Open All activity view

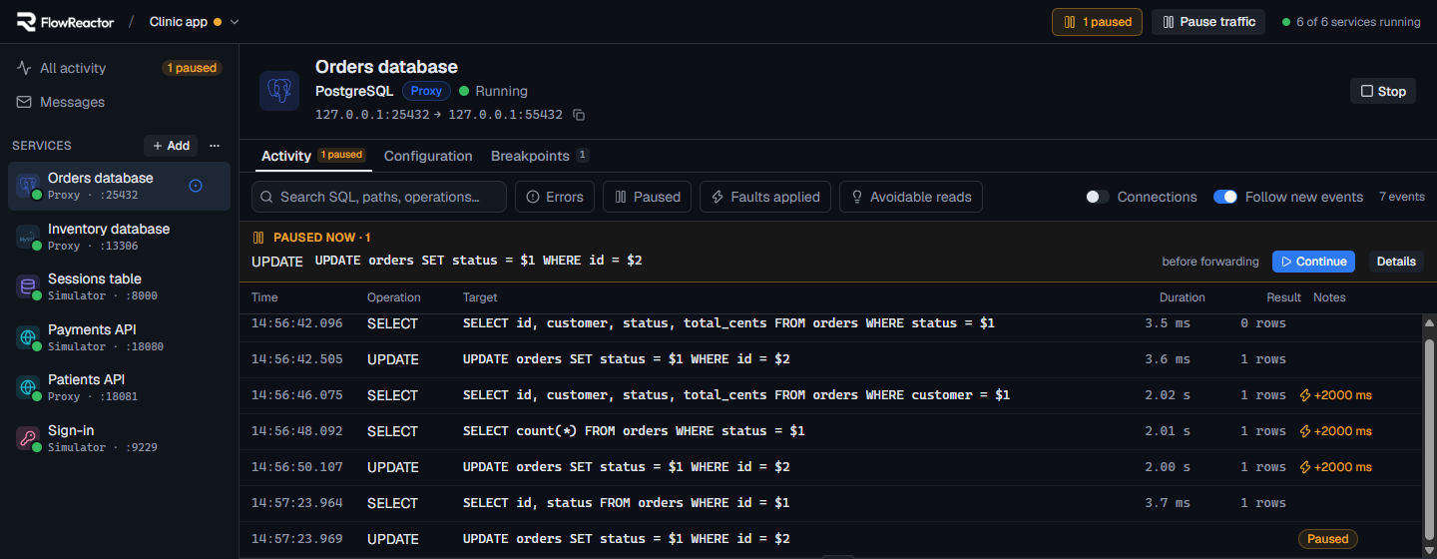click(x=72, y=68)
